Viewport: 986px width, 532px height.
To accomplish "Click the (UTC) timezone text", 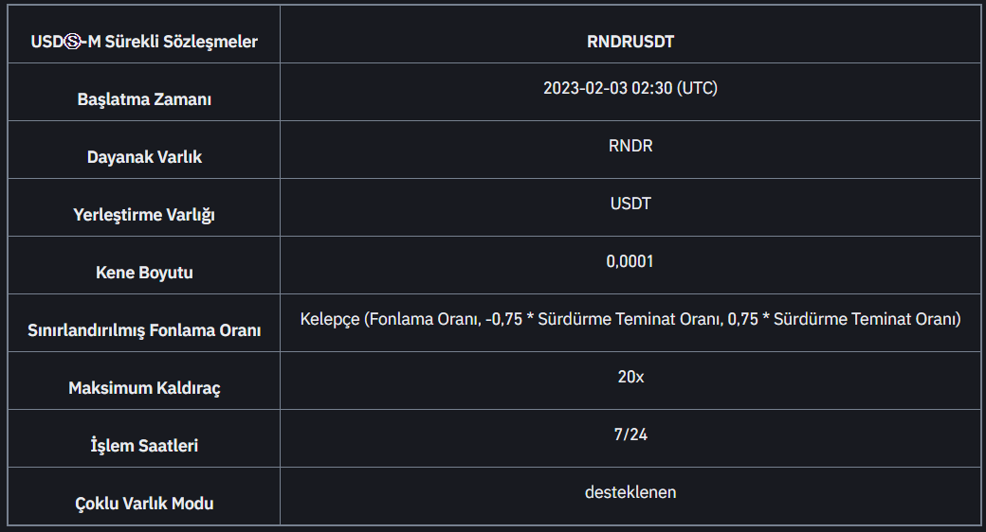I will [697, 88].
